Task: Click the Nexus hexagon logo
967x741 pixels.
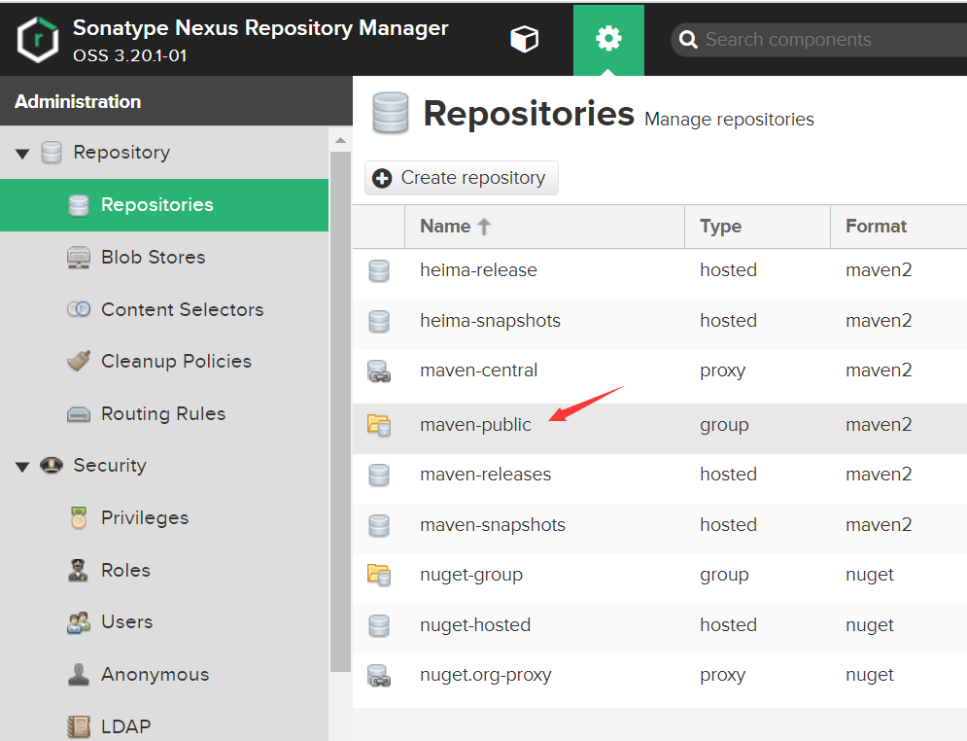Action: pyautogui.click(x=38, y=40)
